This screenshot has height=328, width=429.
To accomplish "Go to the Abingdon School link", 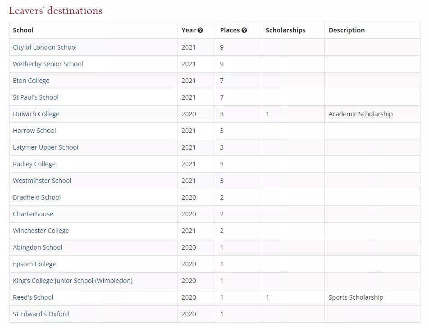I will click(x=37, y=247).
